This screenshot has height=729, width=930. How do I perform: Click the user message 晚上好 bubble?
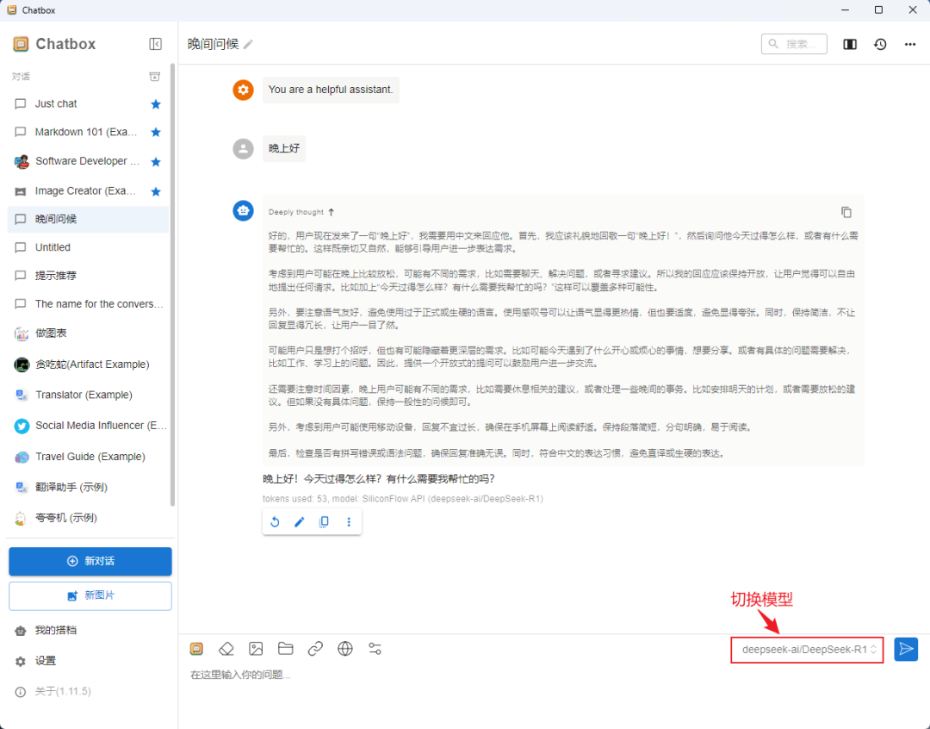pos(284,148)
